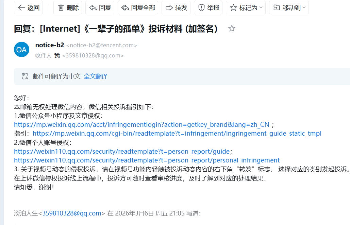The image size is (350, 225).
Task: Click the trash can 删除 icon
Action: tap(61, 8)
